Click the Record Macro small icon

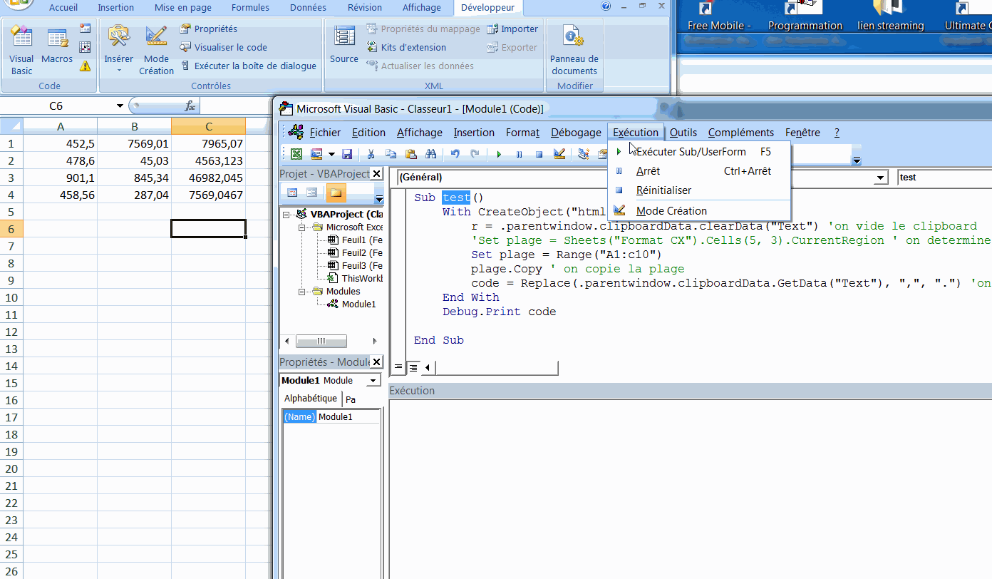pos(86,29)
